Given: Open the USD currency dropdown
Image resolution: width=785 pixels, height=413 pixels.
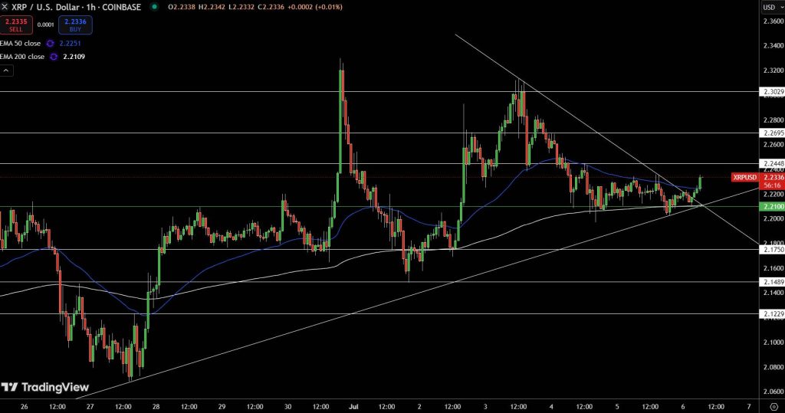Looking at the screenshot, I should [771, 7].
